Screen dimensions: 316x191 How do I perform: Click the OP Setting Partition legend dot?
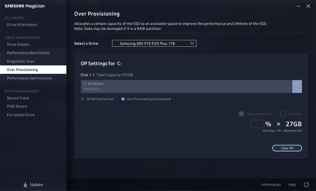82,99
